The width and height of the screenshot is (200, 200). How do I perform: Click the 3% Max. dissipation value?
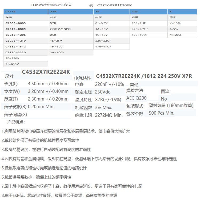coord(103,107)
